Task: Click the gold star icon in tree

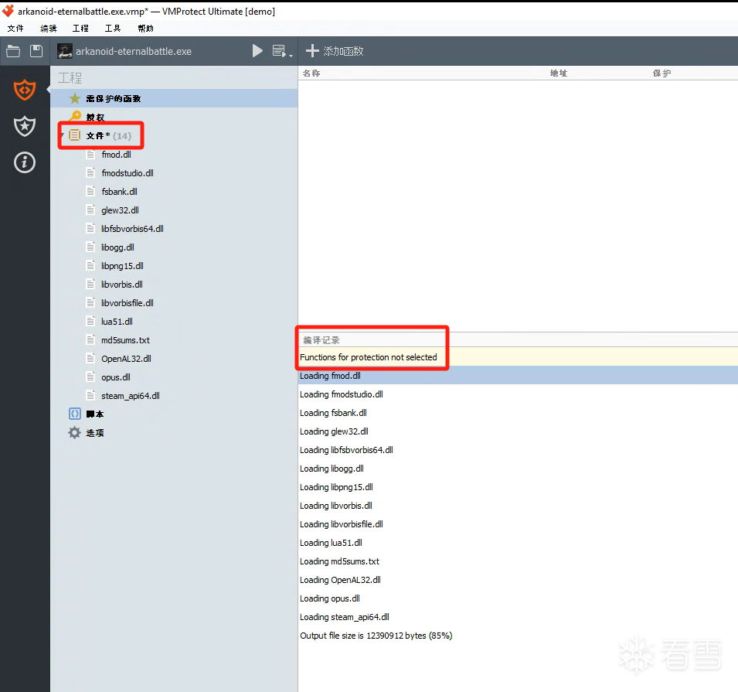Action: pyautogui.click(x=75, y=98)
